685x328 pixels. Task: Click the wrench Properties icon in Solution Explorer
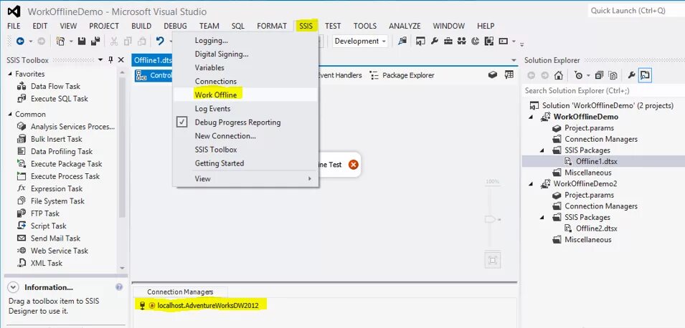631,75
